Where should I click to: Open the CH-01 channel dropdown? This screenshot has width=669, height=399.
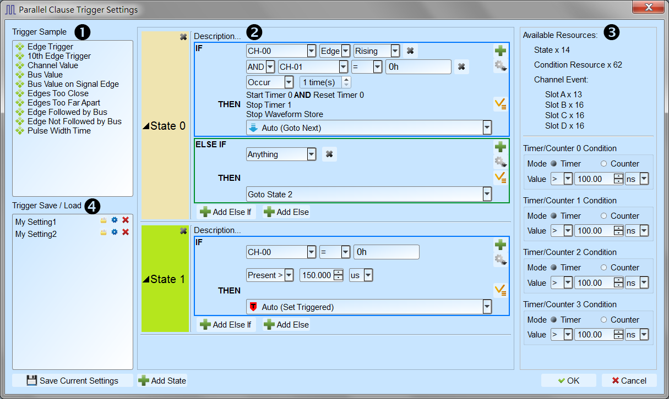coord(344,67)
